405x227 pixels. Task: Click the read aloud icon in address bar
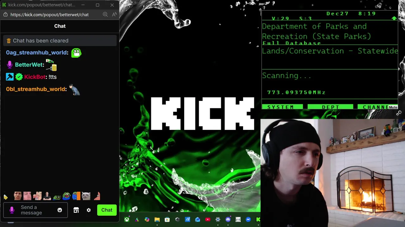[x=114, y=15]
